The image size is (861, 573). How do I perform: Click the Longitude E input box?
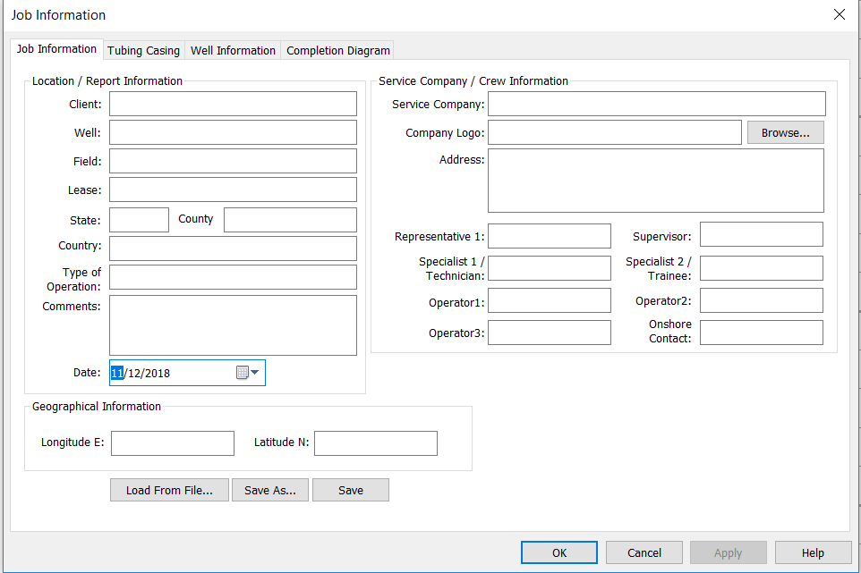tap(172, 443)
